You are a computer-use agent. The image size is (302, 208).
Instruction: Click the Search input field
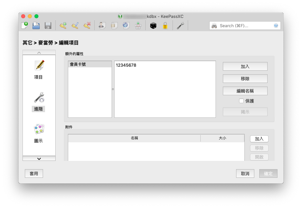(245, 26)
